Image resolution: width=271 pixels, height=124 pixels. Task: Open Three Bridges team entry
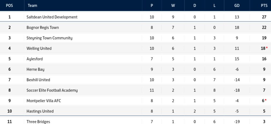(x=38, y=122)
